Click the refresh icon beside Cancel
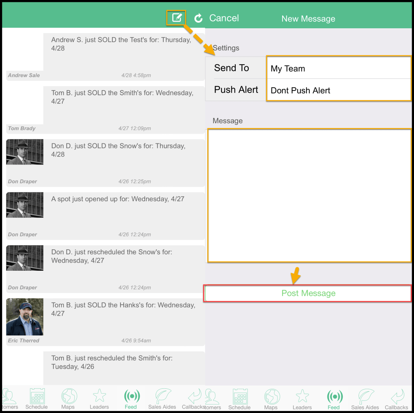The image size is (414, 413). [198, 18]
